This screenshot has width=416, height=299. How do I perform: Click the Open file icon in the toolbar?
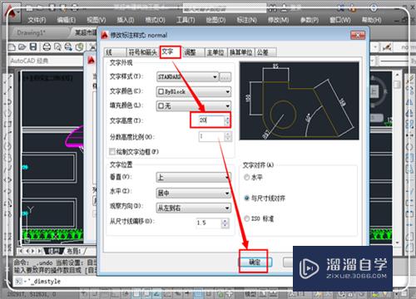click(x=22, y=47)
